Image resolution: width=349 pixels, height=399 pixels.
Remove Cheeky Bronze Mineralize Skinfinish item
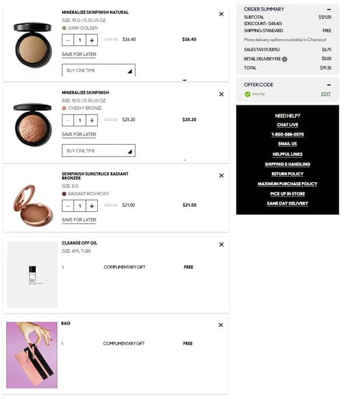(221, 94)
